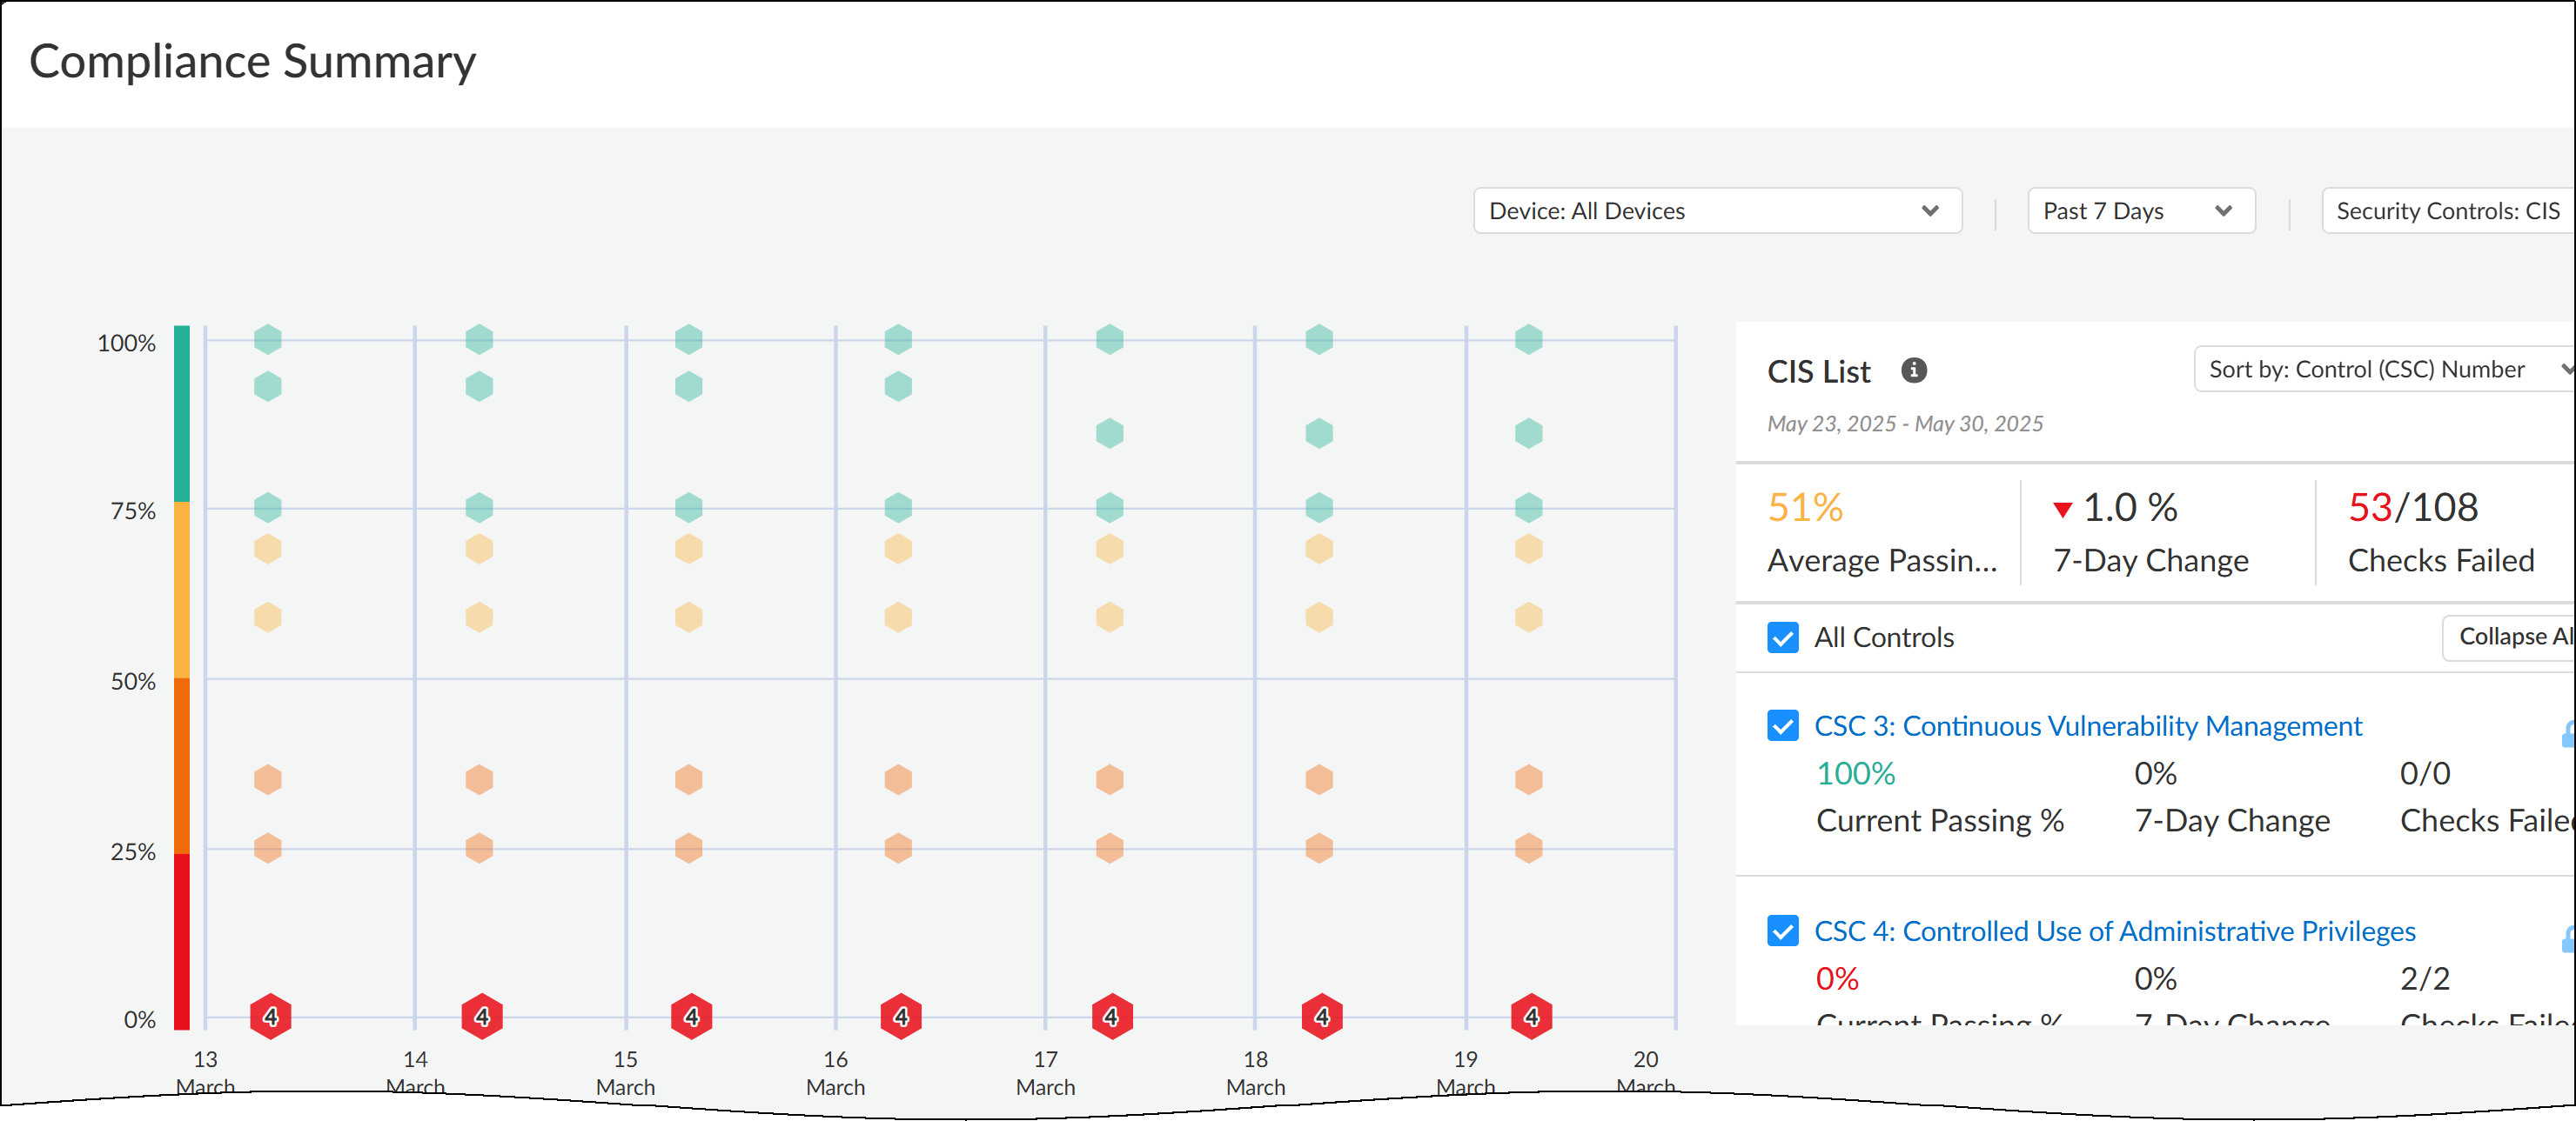2576x1121 pixels.
Task: Uncheck the All Controls checkbox
Action: coord(1782,637)
